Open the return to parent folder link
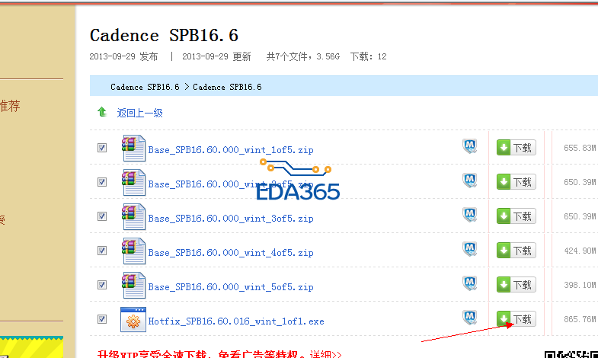 click(x=139, y=113)
